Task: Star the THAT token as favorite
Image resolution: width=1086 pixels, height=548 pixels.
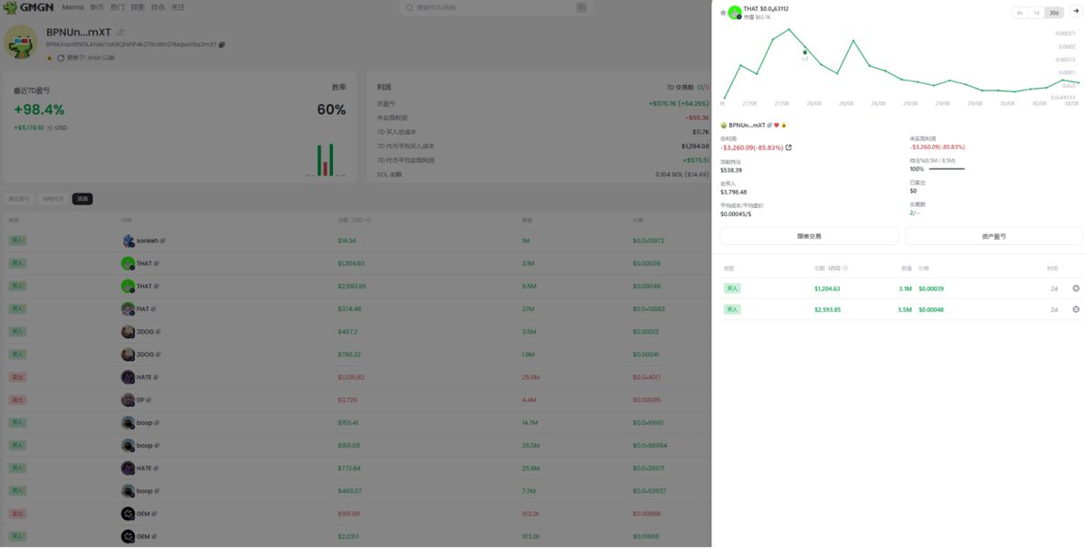Action: coord(723,13)
